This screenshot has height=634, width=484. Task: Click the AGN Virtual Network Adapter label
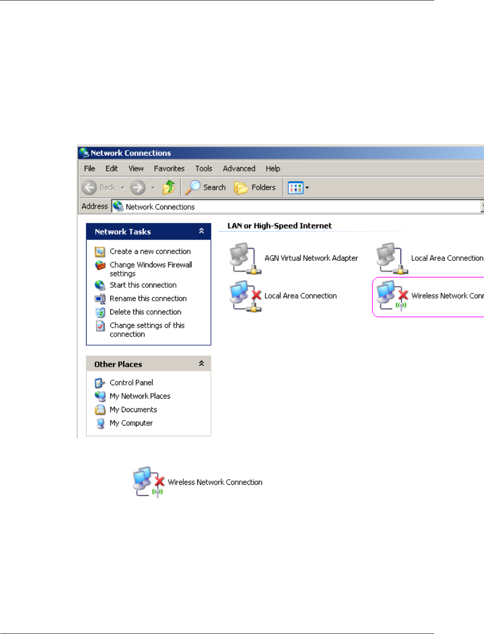pos(311,258)
